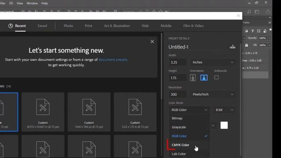Screen dimensions: 281x158
Task: Choose Bitmap from color mode list
Action: (x=189, y=118)
